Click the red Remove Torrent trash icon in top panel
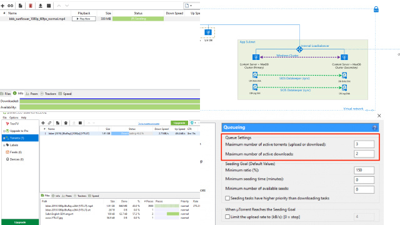The height and width of the screenshot is (225, 400). pyautogui.click(x=31, y=6)
